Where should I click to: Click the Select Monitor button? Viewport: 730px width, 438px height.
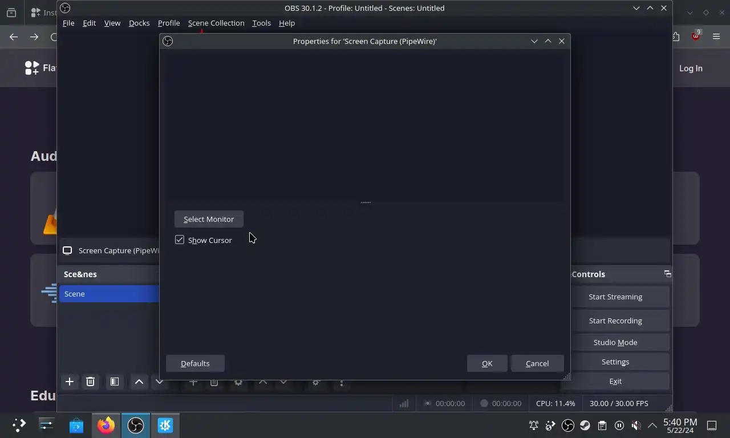tap(209, 219)
